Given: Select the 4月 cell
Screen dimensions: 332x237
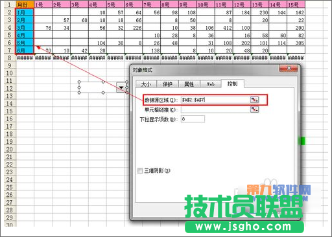Looking at the screenshot, I should pyautogui.click(x=25, y=35).
